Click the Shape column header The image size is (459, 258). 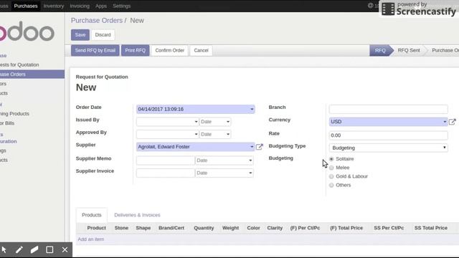click(143, 228)
